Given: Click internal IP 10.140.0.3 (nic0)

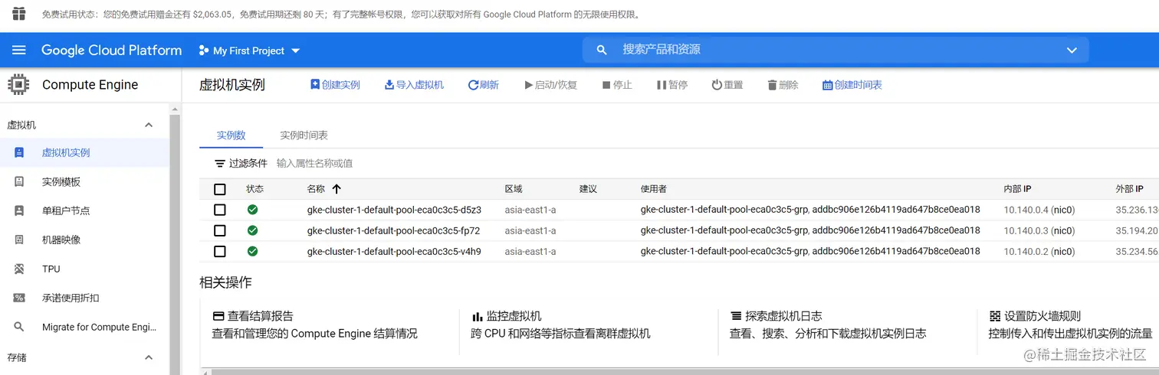Looking at the screenshot, I should coord(1039,230).
